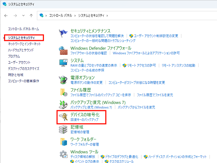Click the デバイスの暗号化 padlock icon
This screenshot has width=217, height=163.
click(63, 117)
